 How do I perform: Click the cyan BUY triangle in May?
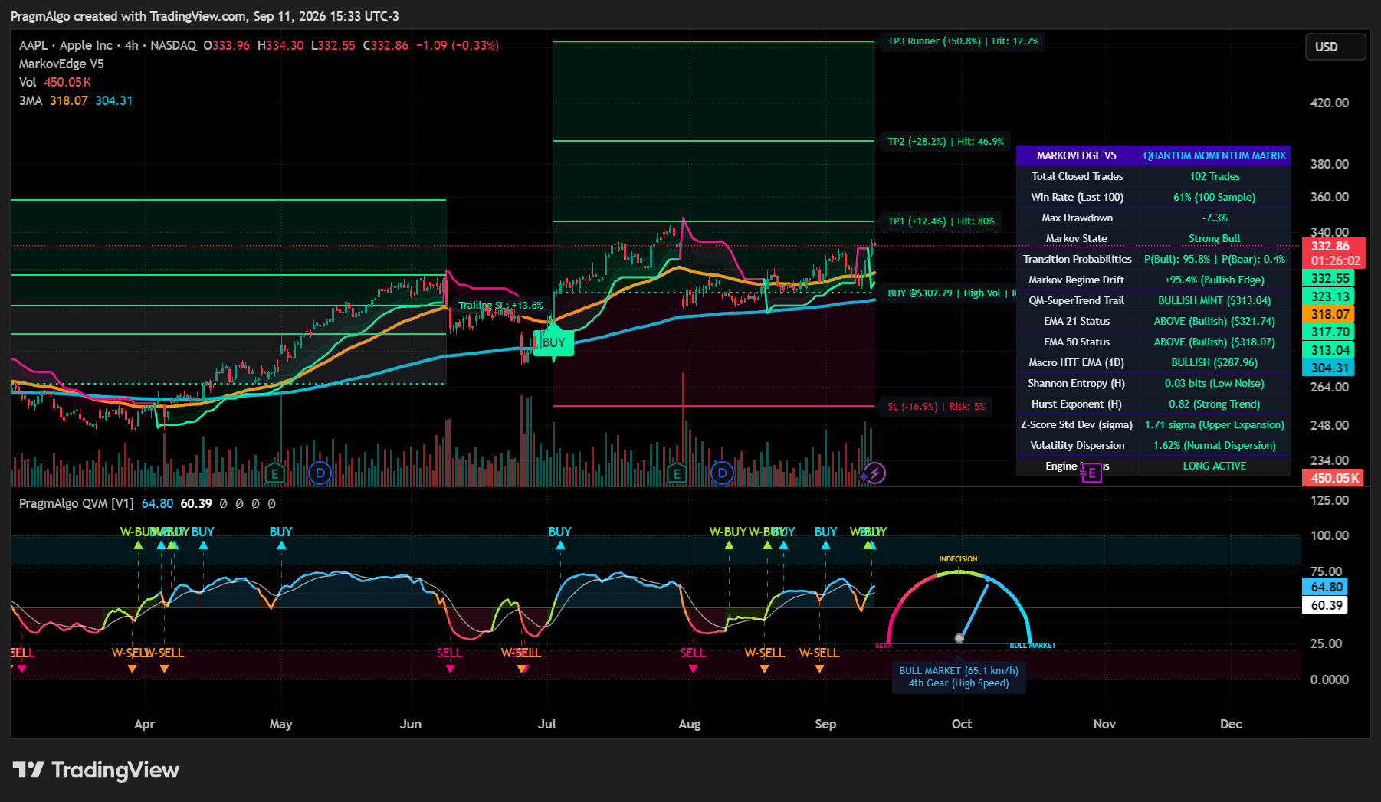click(281, 545)
